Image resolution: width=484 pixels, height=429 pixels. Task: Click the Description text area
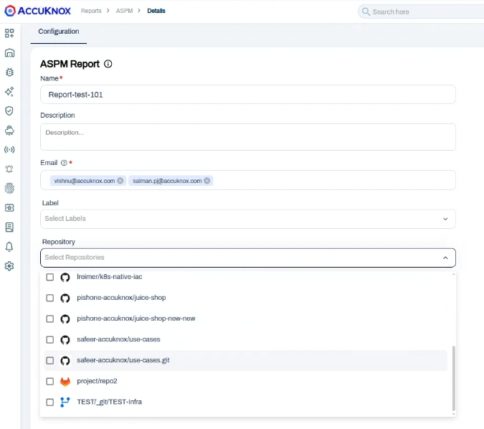tap(248, 137)
